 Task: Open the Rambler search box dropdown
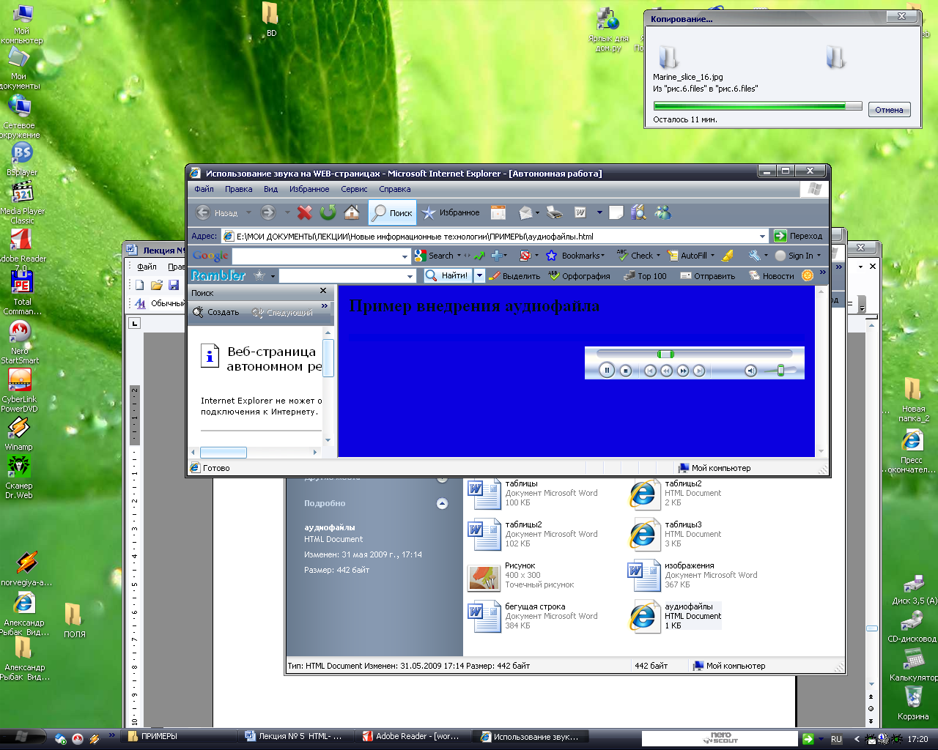410,276
